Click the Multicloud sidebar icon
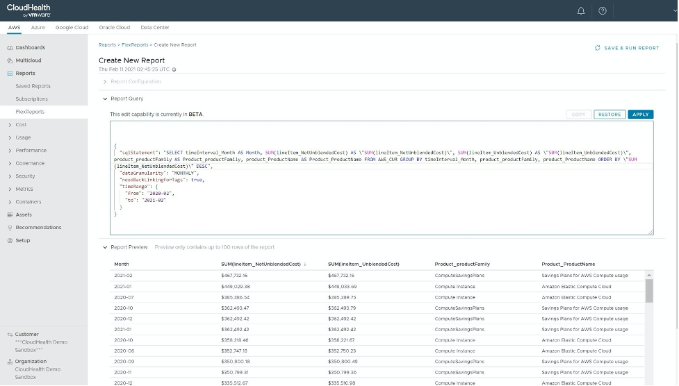This screenshot has height=386, width=679. pyautogui.click(x=10, y=60)
